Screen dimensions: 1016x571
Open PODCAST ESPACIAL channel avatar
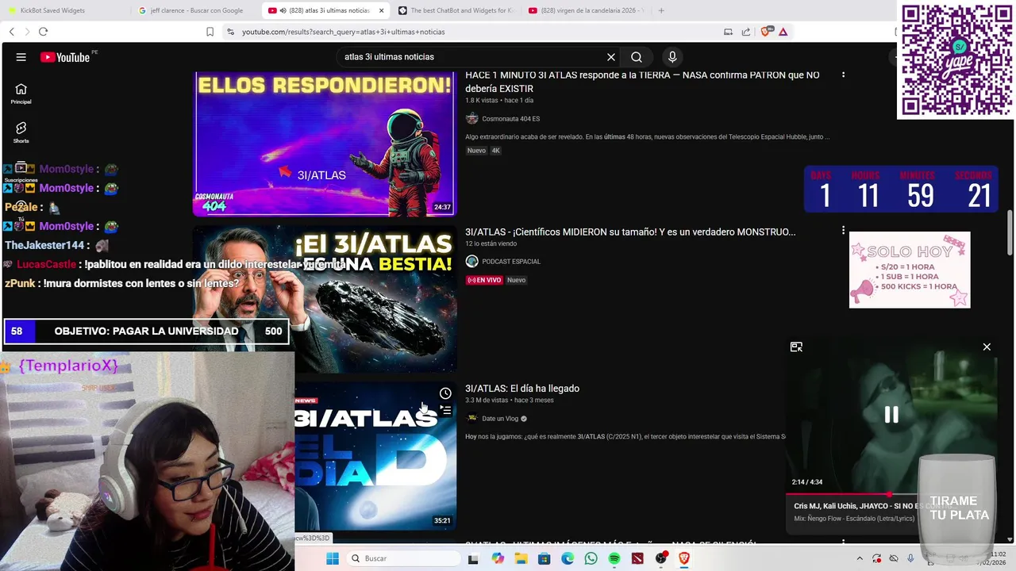coord(471,261)
